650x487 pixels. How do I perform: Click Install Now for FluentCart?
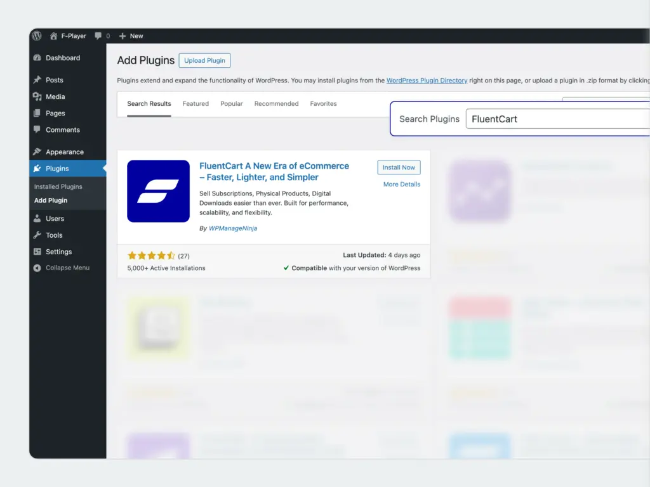pos(399,167)
